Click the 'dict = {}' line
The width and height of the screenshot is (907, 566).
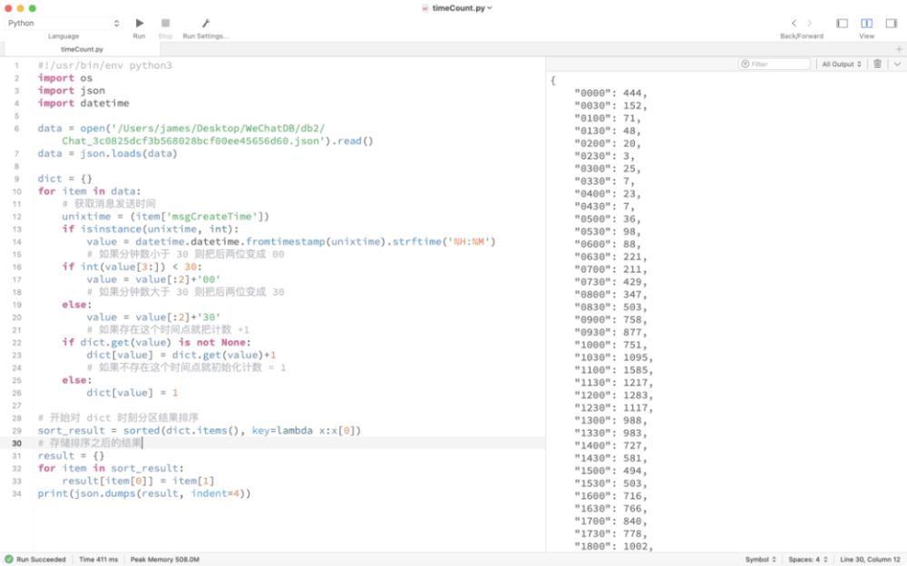(64, 179)
